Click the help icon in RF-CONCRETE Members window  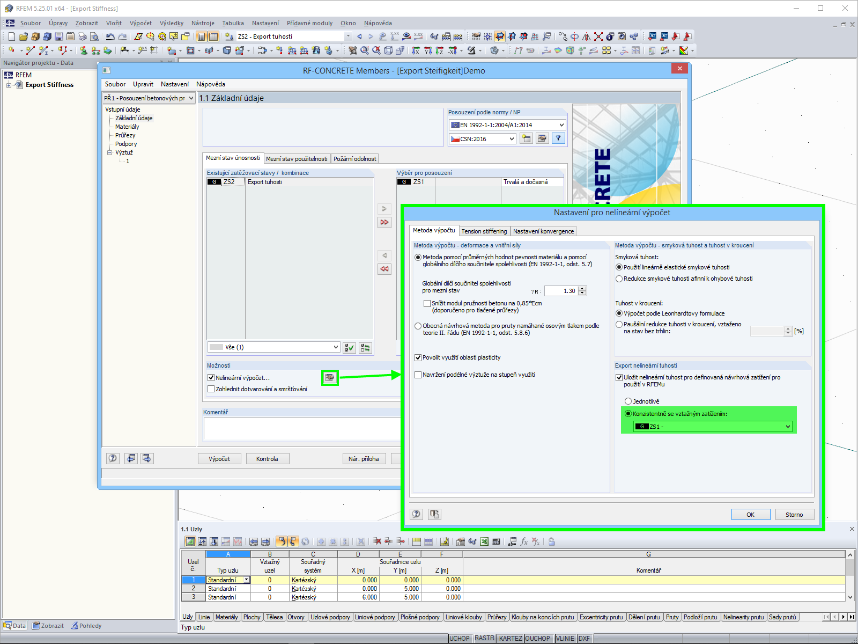point(113,458)
